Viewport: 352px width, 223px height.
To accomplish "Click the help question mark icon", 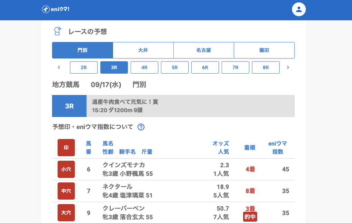I will 141,127.
